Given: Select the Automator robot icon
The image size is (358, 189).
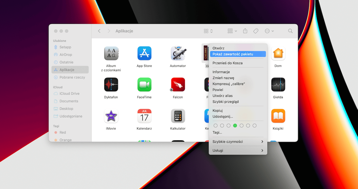Looking at the screenshot, I should (x=178, y=53).
